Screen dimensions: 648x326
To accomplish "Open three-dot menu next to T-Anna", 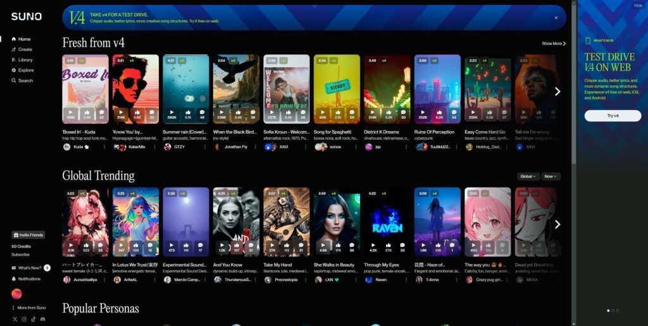I will (x=457, y=280).
